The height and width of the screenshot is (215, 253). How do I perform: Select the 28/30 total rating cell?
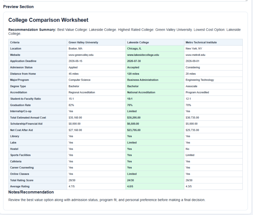pyautogui.click(x=96, y=180)
